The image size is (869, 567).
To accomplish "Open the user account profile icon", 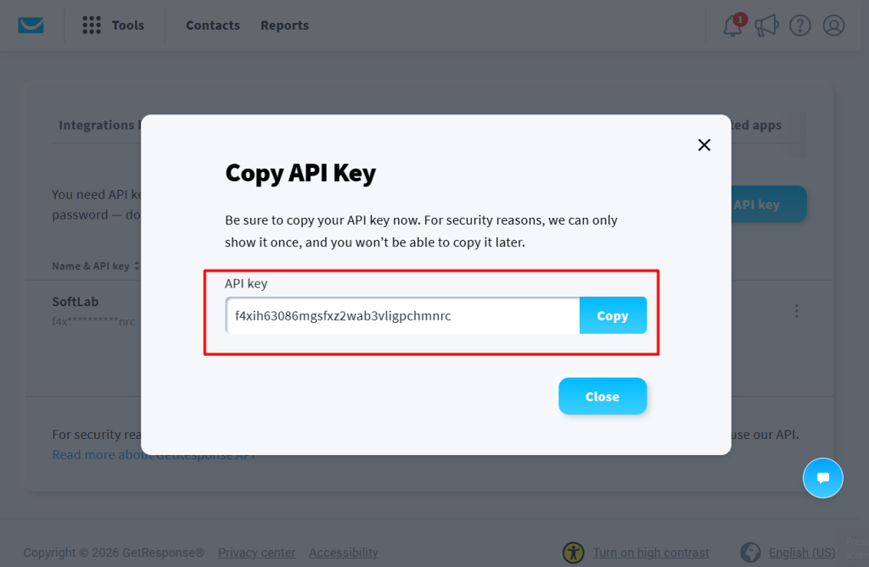I will [x=833, y=25].
